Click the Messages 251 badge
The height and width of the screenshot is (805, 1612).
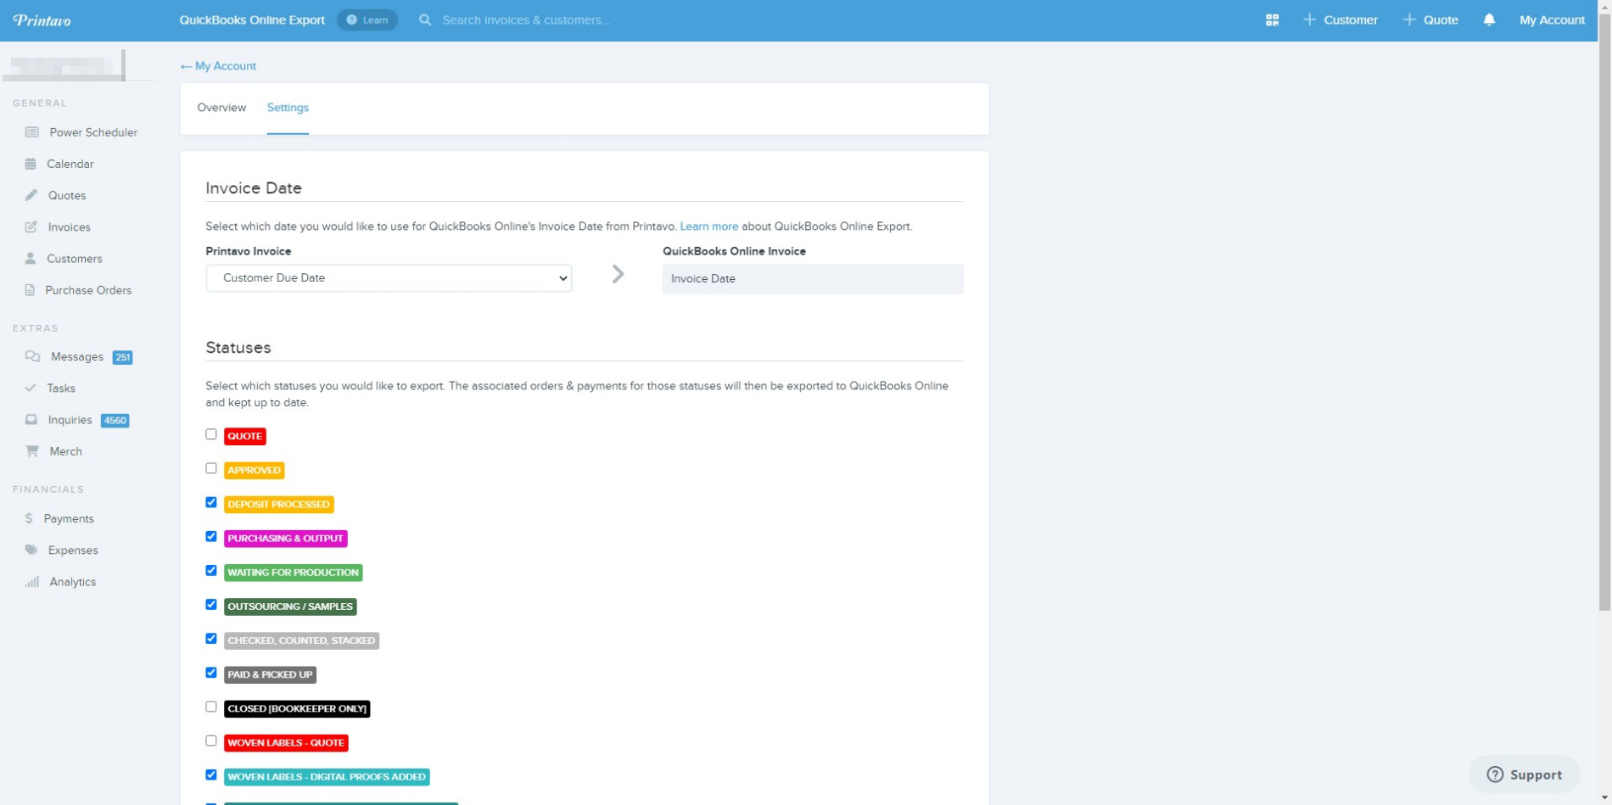[122, 357]
